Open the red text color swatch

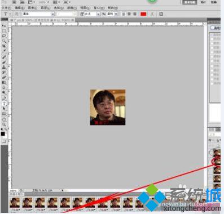143,14
